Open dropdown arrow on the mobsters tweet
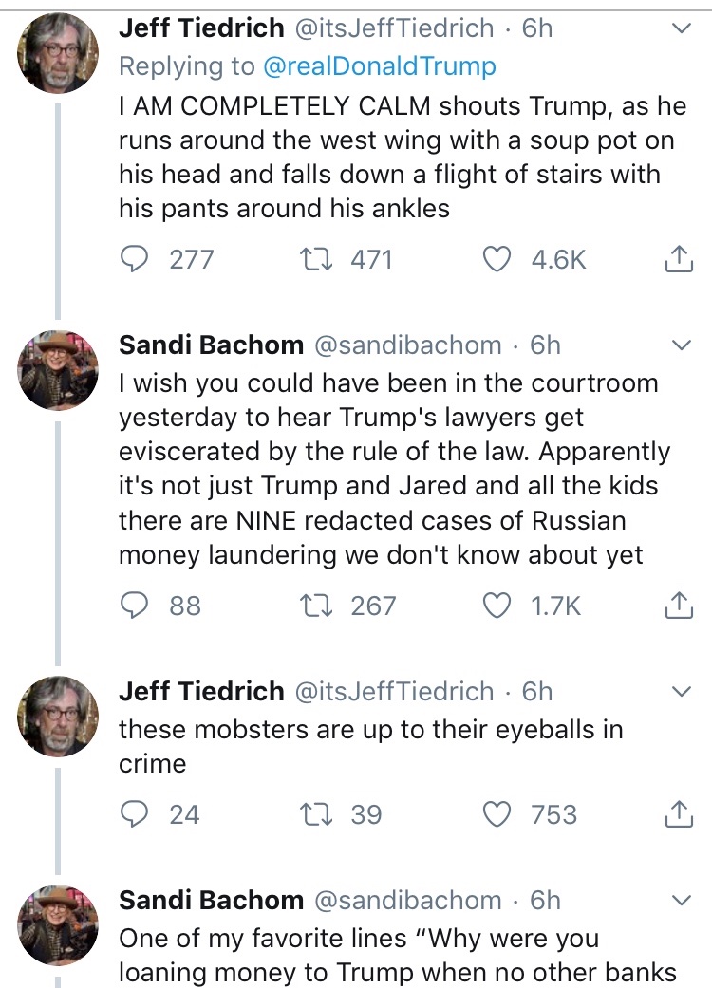Image resolution: width=712 pixels, height=988 pixels. coord(681,692)
